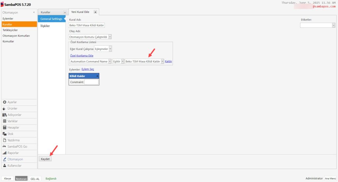Open the Olay Adı dropdown
338x182 pixels.
pyautogui.click(x=110, y=37)
